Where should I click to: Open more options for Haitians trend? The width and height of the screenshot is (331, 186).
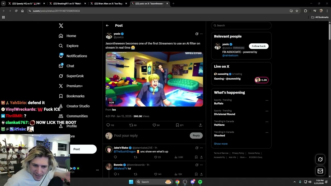[267, 122]
